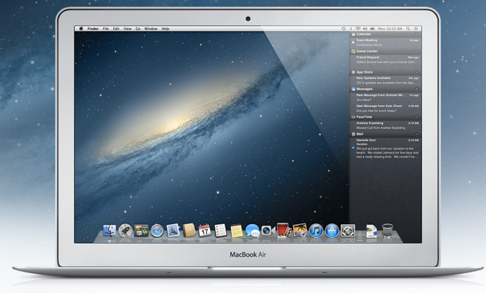Open Reminders checklist icon in Dock
486x293 pixels.
click(x=221, y=231)
